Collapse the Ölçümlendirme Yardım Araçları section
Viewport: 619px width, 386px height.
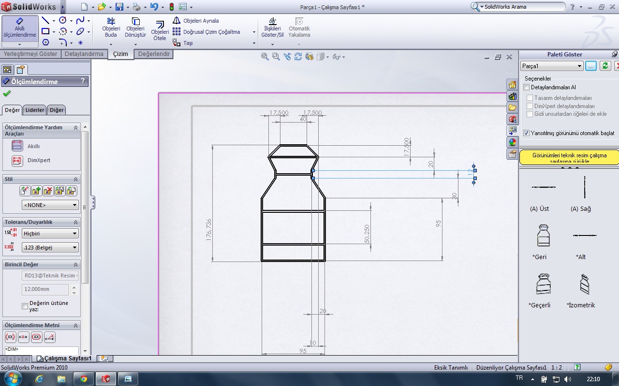pyautogui.click(x=75, y=127)
